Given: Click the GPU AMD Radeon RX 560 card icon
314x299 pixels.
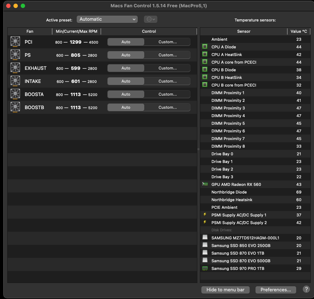Looking at the screenshot, I should tap(205, 184).
